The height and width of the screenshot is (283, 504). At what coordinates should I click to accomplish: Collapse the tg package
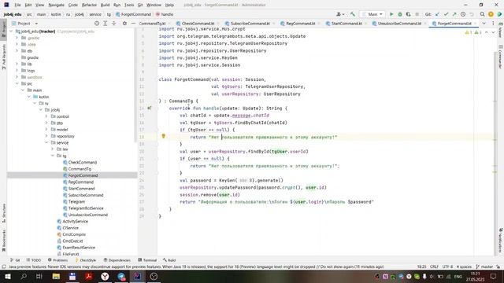[53, 156]
